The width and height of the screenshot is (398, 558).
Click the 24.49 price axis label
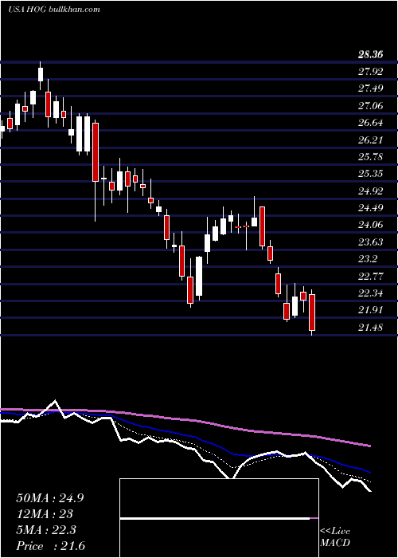[x=371, y=208]
